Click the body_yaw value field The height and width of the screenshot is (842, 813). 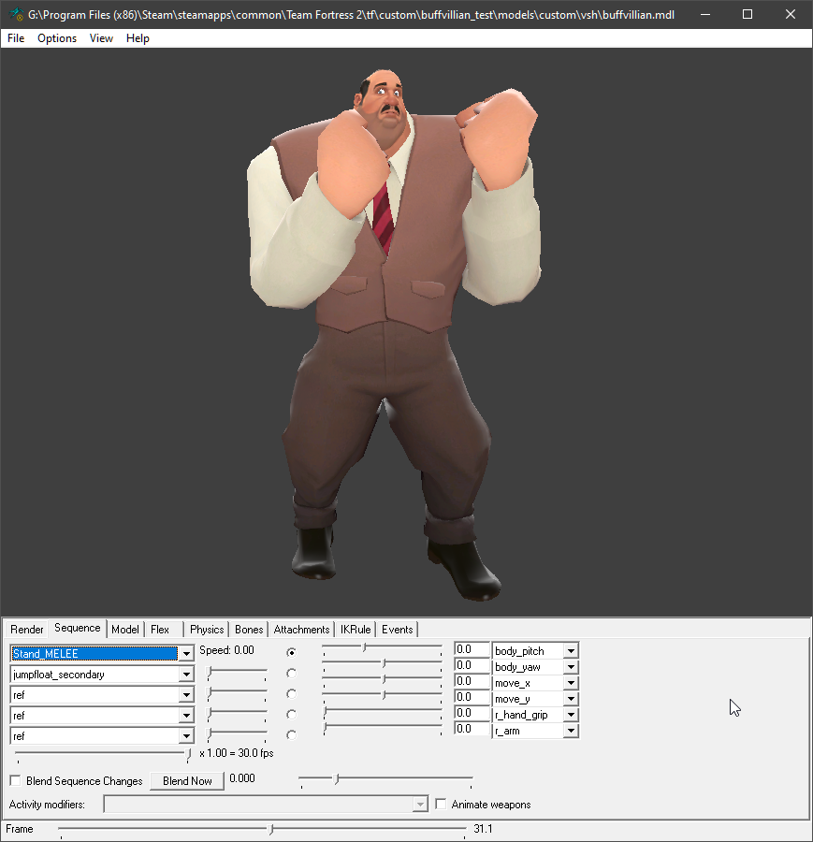pos(472,665)
